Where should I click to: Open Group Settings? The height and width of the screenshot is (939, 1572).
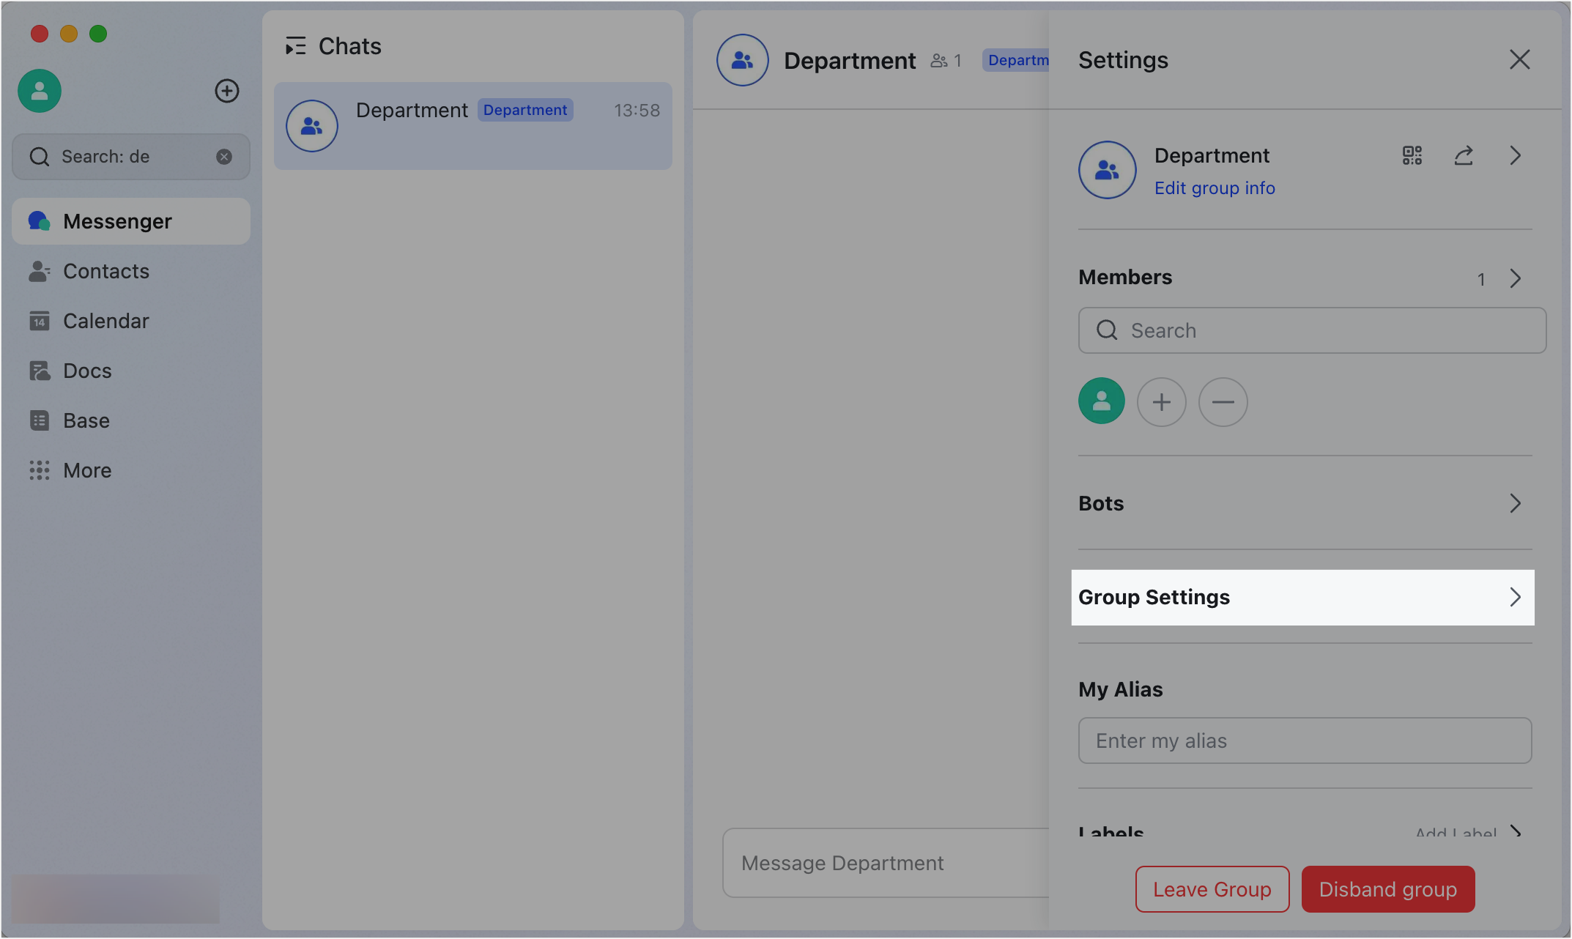[1302, 597]
